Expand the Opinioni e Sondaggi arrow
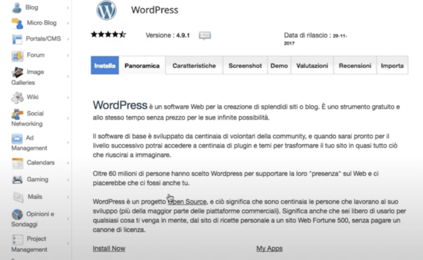Image resolution: width=423 pixels, height=260 pixels. coord(68,218)
